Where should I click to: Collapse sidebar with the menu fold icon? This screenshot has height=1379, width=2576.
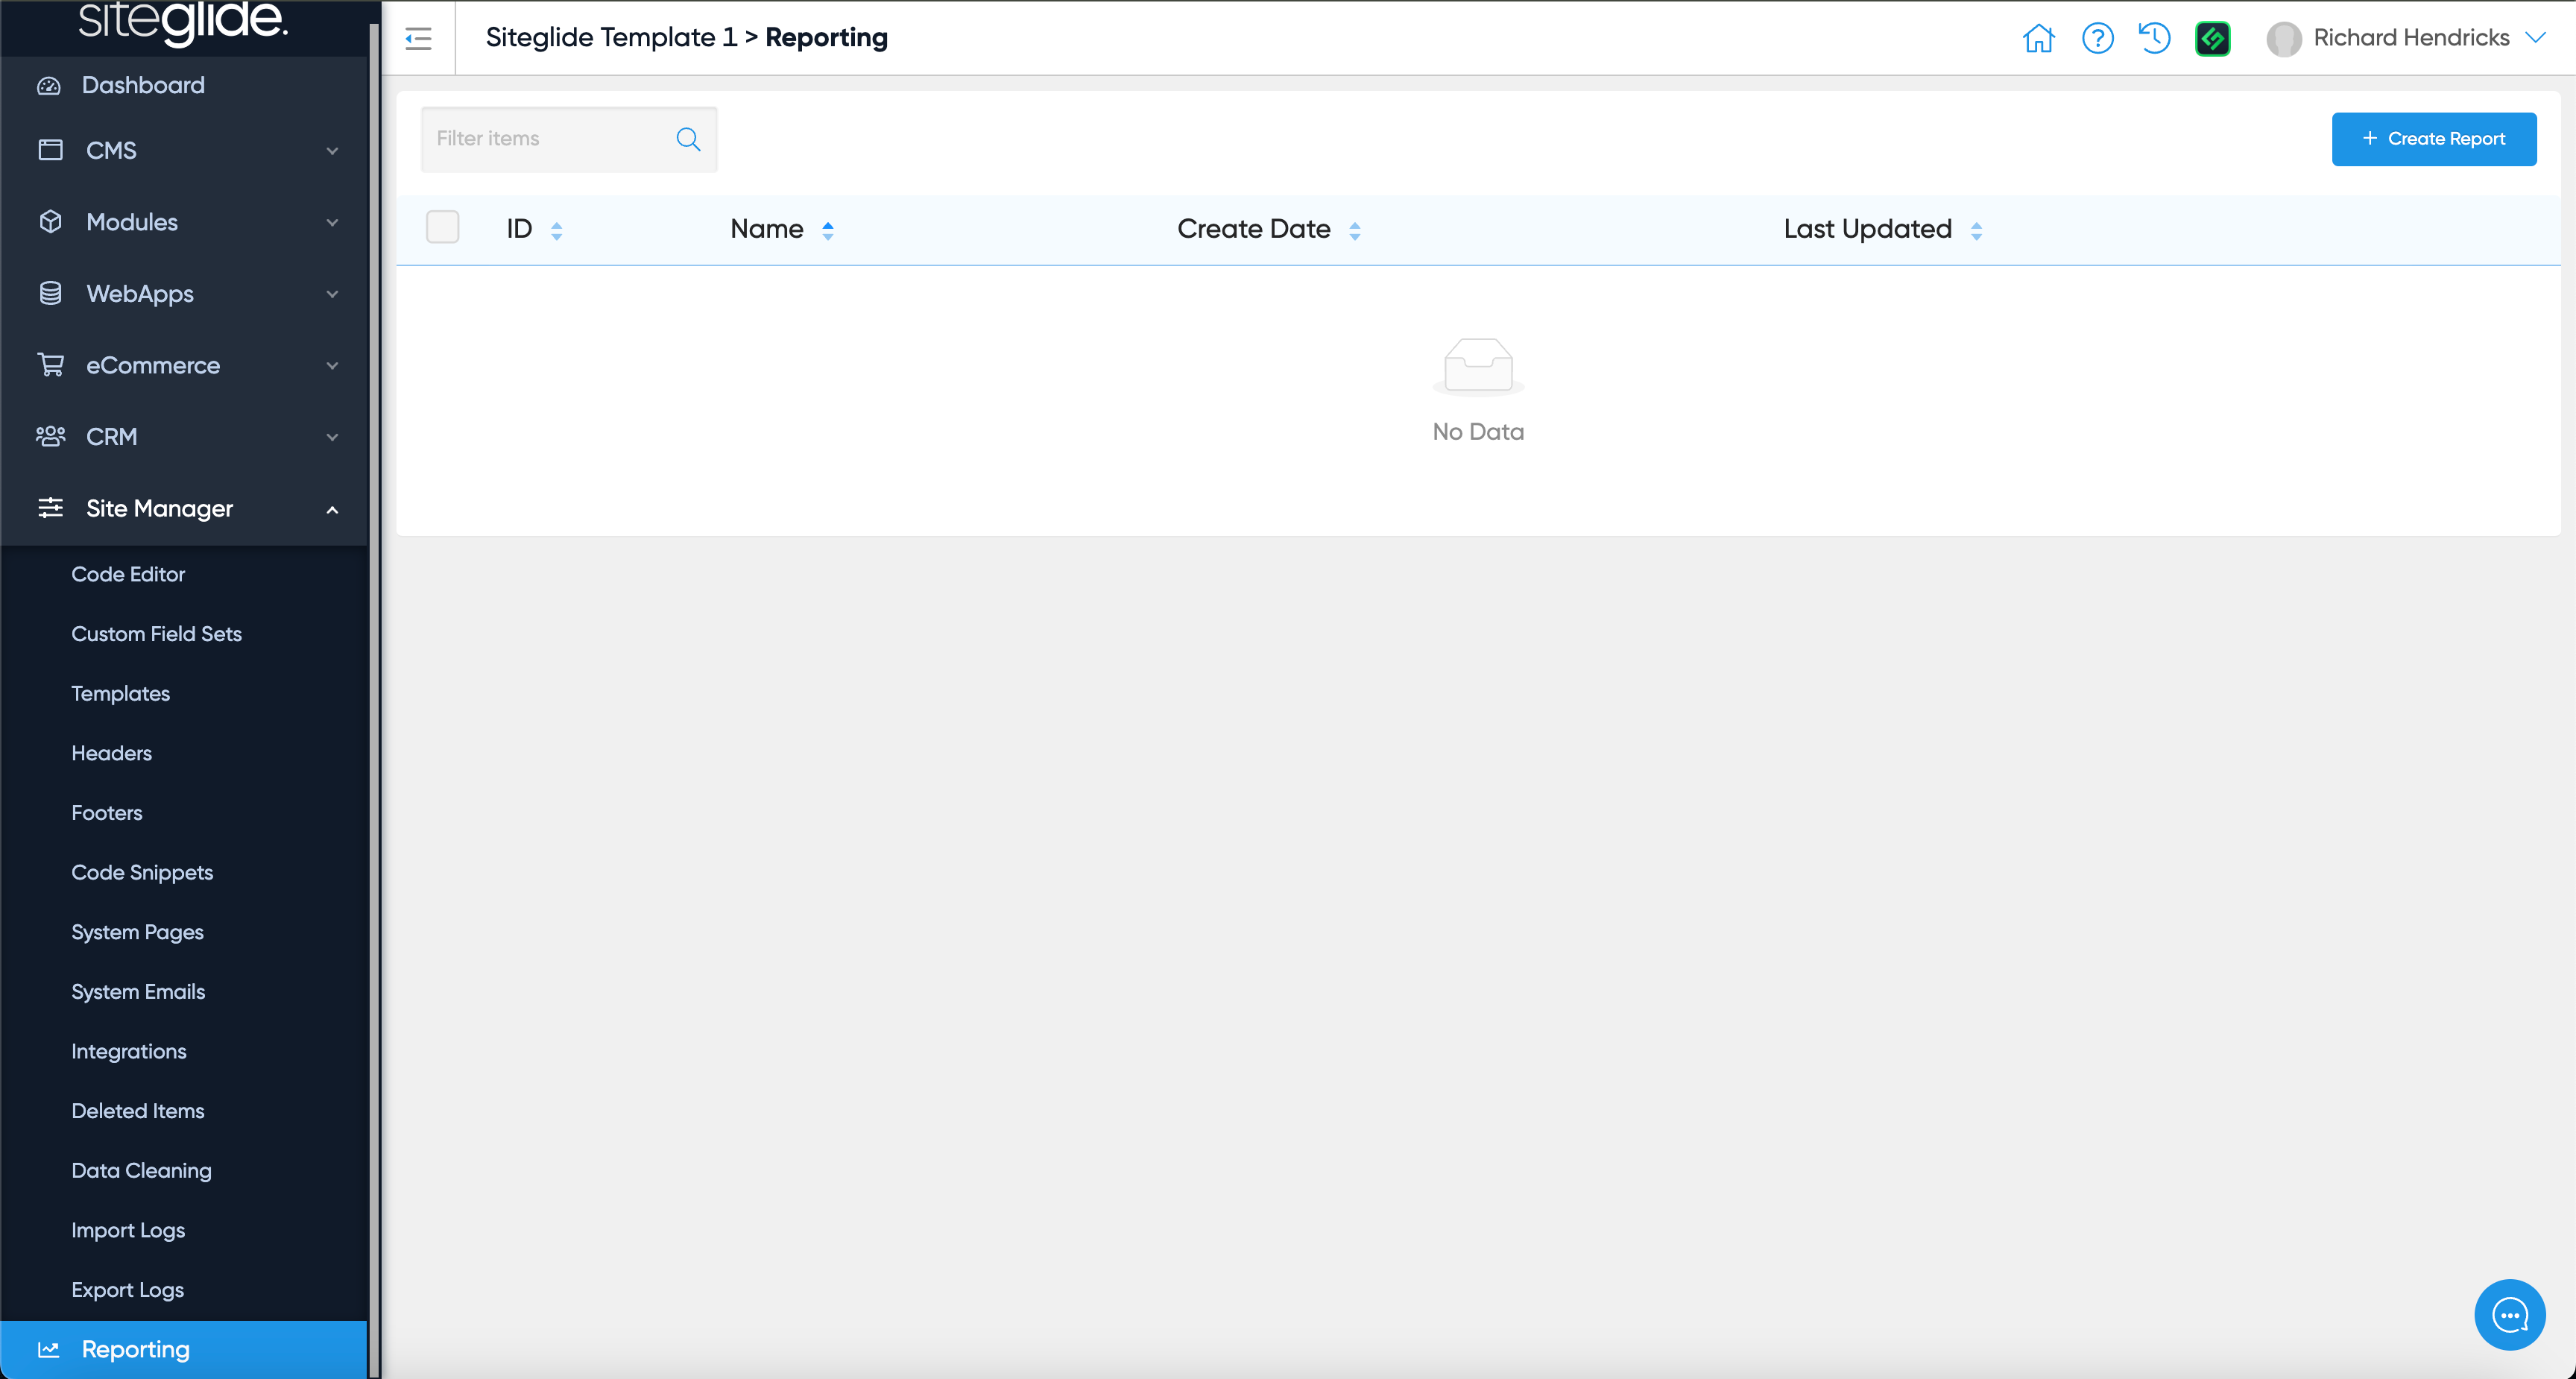[418, 39]
